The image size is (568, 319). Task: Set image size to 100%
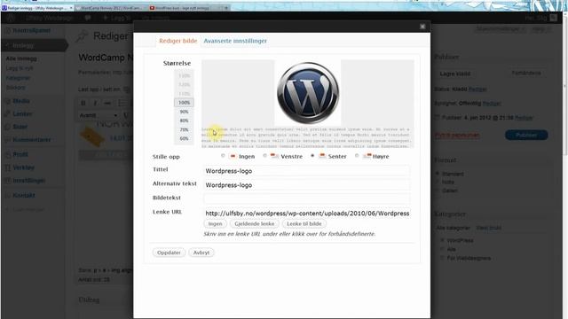click(x=184, y=103)
